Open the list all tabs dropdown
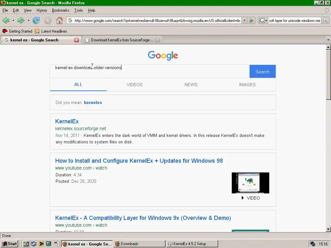The height and width of the screenshot is (248, 331). pos(328,40)
